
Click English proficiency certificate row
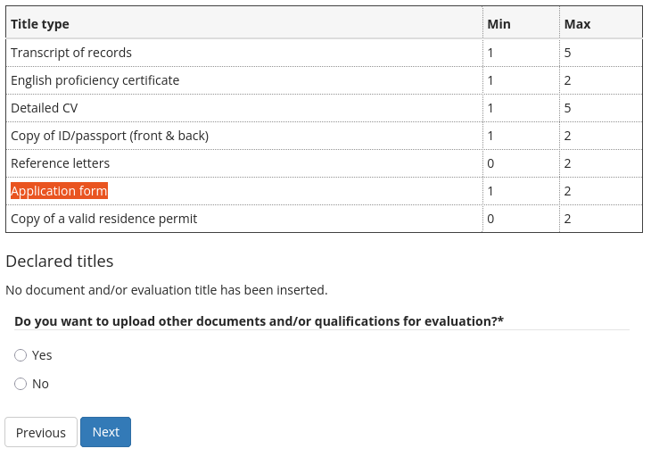[x=95, y=80]
